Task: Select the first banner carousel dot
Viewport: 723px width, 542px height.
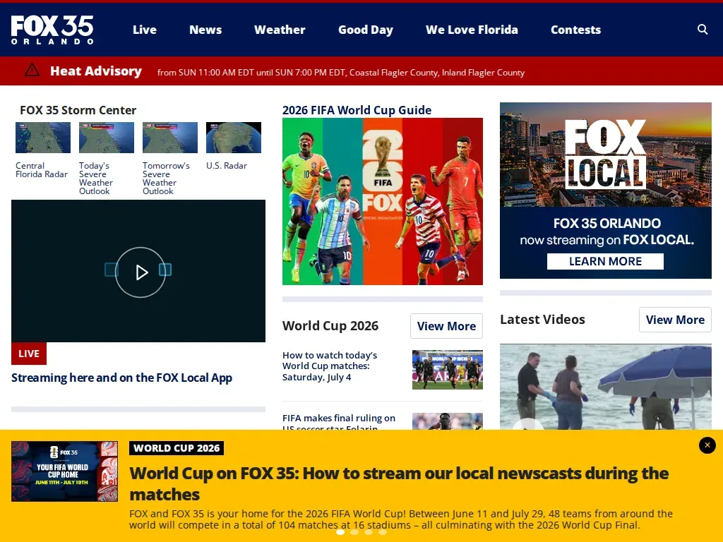Action: point(340,532)
